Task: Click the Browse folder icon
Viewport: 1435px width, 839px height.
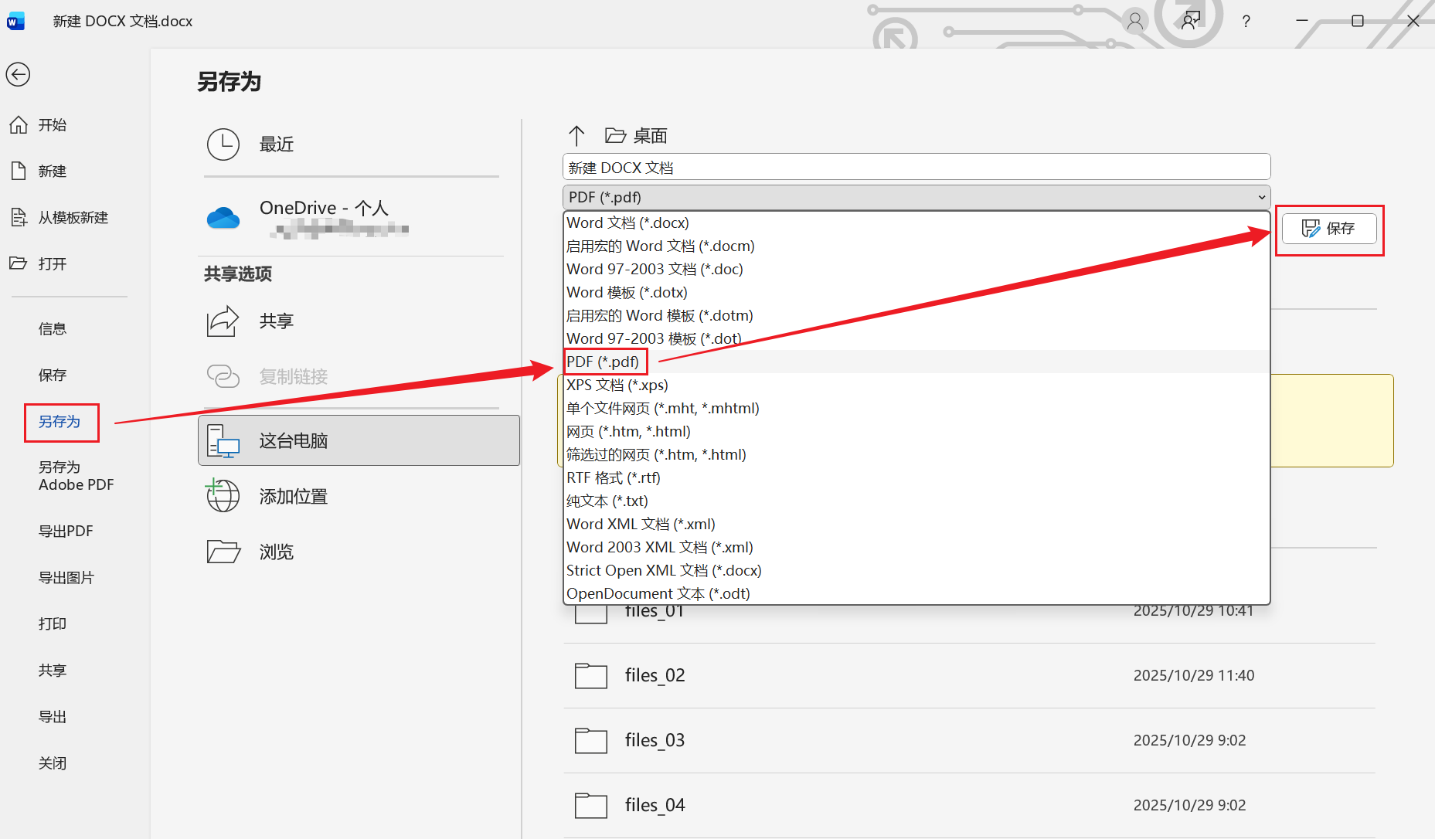Action: pyautogui.click(x=223, y=552)
